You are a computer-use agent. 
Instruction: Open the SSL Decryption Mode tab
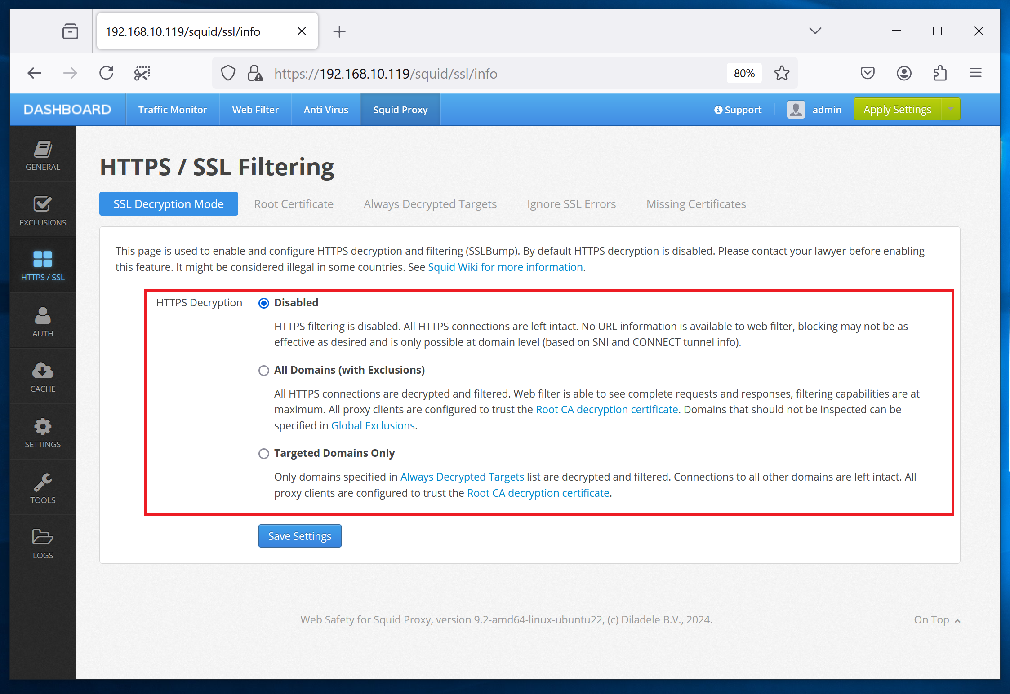(x=169, y=204)
